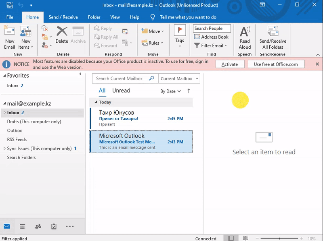This screenshot has width=323, height=241.
Task: Show Unread messages only
Action: [121, 91]
